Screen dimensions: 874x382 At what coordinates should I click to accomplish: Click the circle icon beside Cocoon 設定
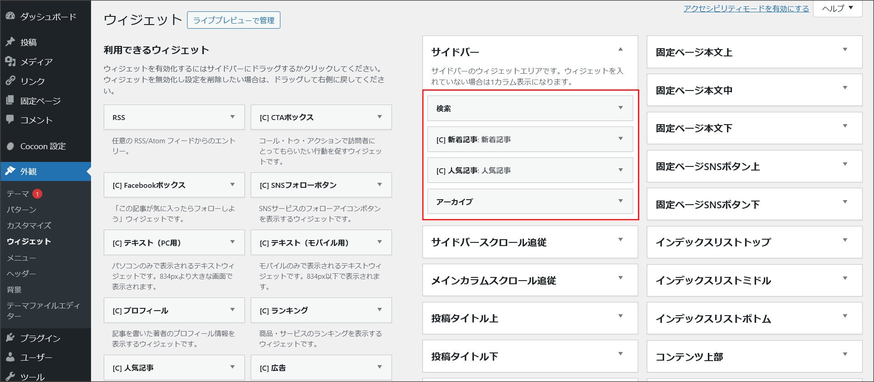click(10, 146)
